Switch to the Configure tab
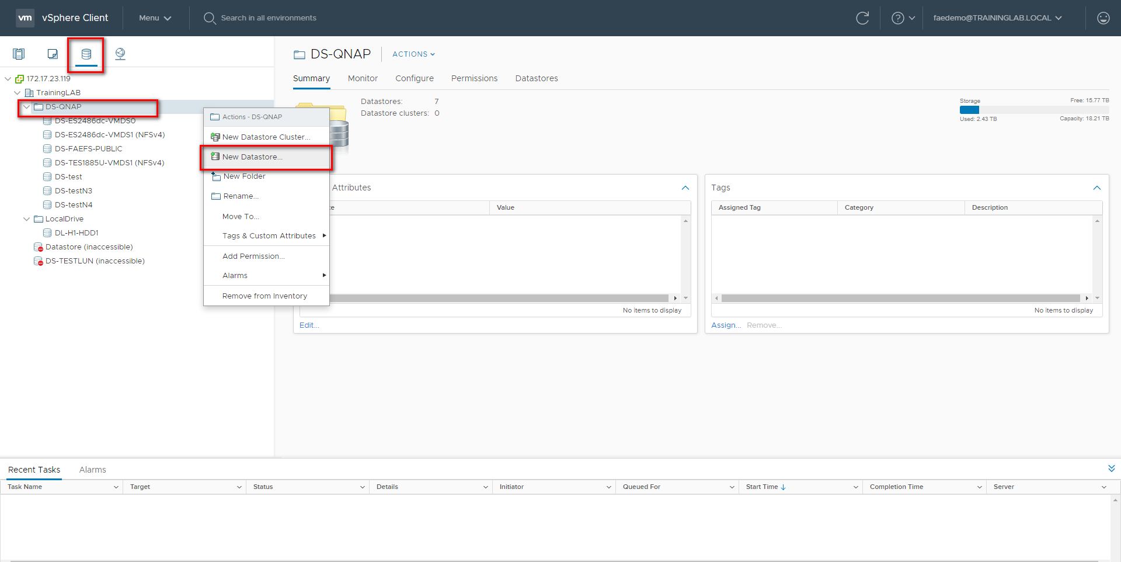The image size is (1121, 562). click(415, 78)
